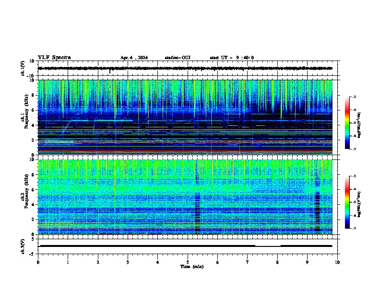Click the "ch.3(V)" axis label
This screenshot has height=294, width=380.
pyautogui.click(x=23, y=247)
